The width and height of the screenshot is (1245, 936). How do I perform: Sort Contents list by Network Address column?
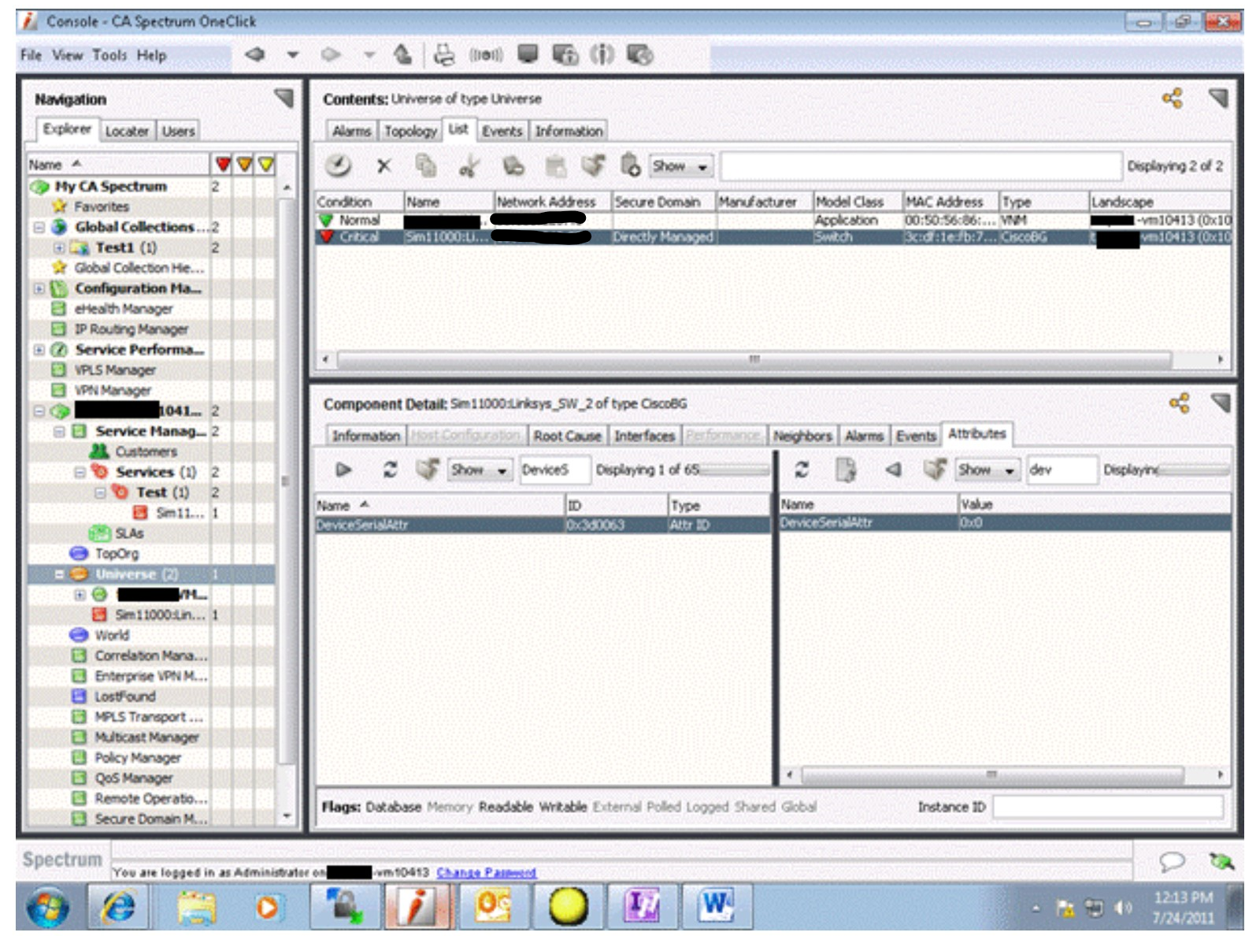[553, 202]
